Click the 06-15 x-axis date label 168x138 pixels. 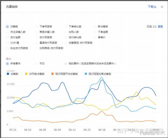[87, 130]
